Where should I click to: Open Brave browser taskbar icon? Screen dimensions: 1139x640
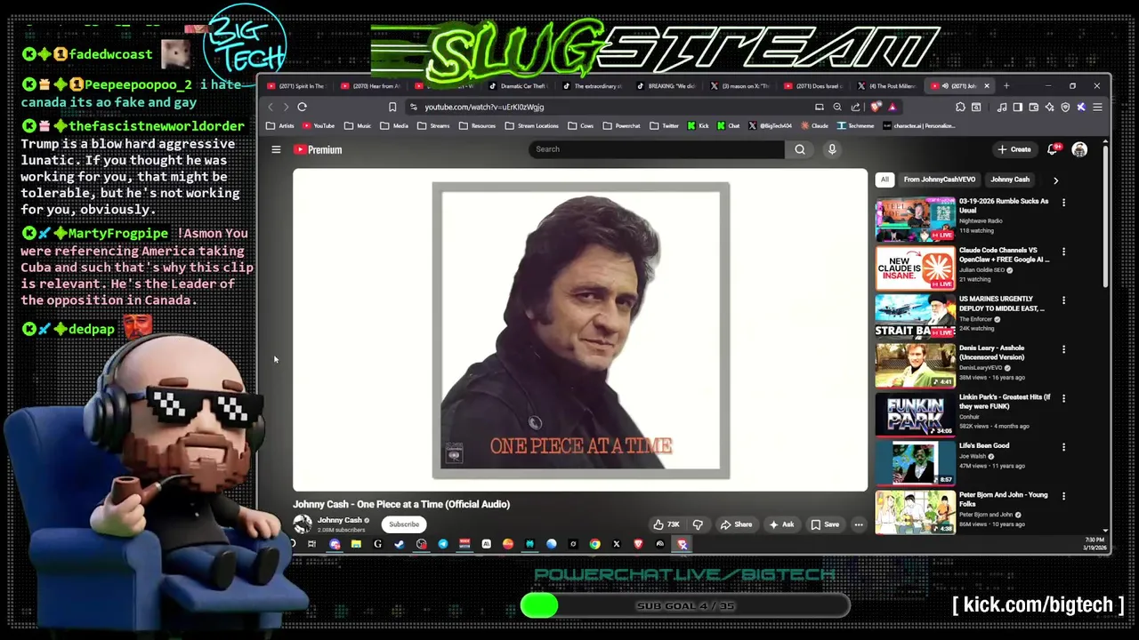(638, 544)
